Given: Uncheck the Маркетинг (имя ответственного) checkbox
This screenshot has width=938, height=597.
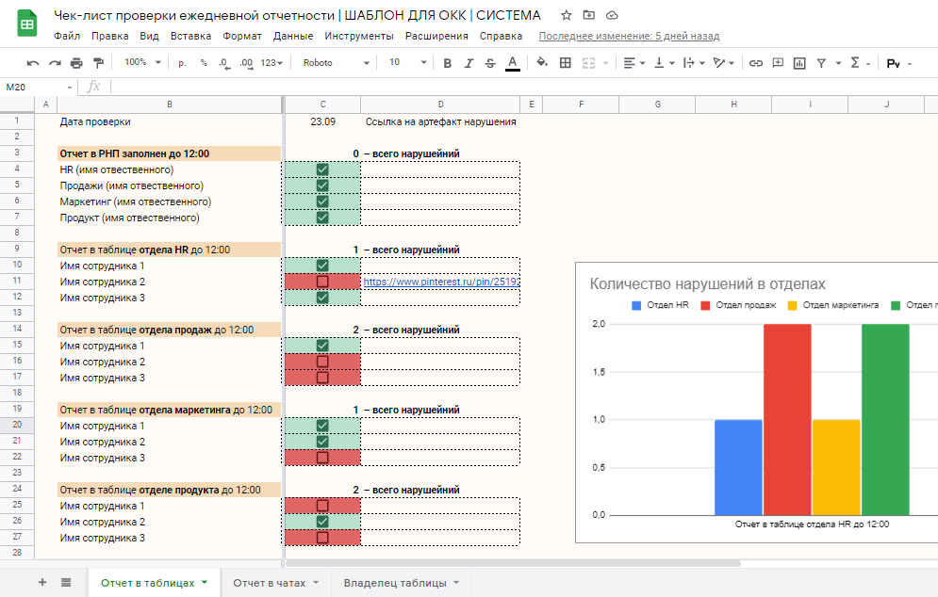Looking at the screenshot, I should tap(322, 202).
